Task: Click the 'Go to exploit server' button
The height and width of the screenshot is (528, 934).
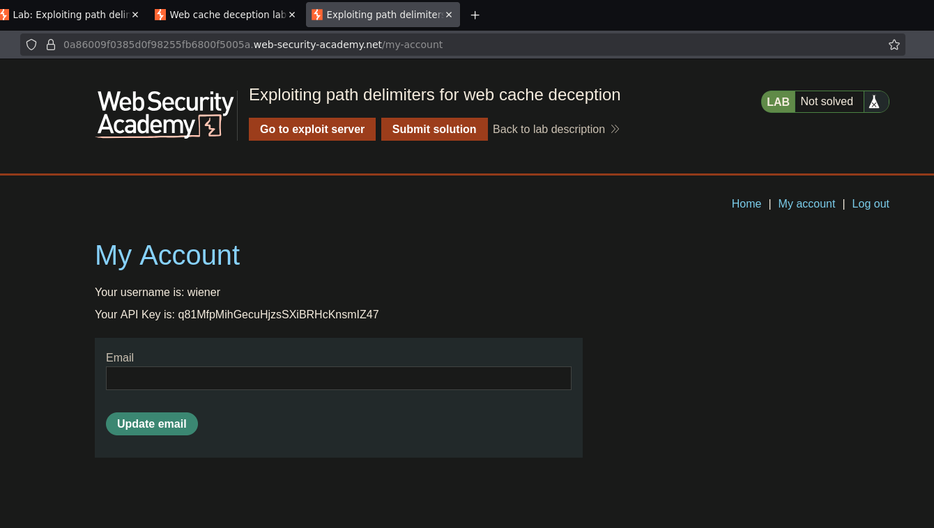Action: tap(312, 130)
